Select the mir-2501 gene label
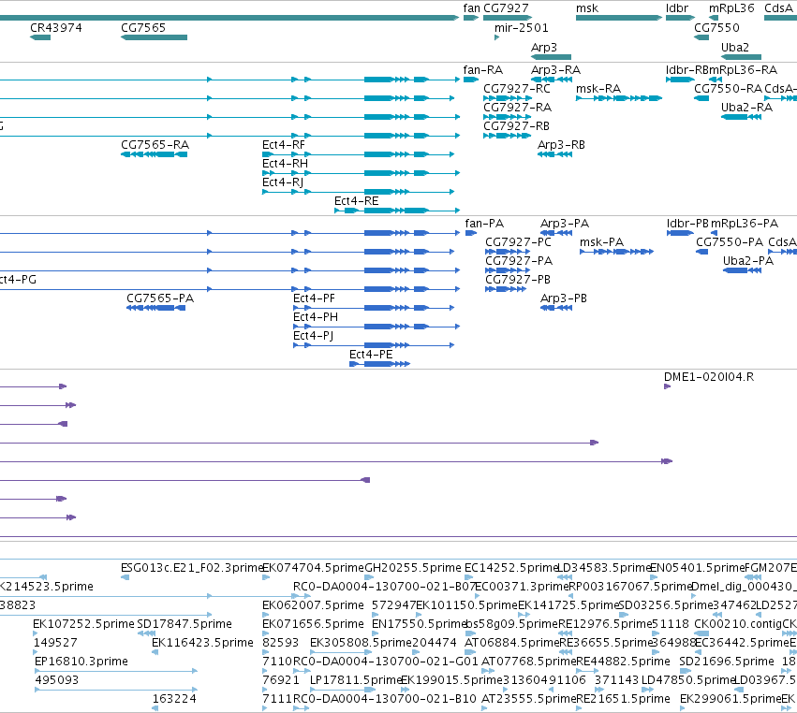 click(x=522, y=27)
